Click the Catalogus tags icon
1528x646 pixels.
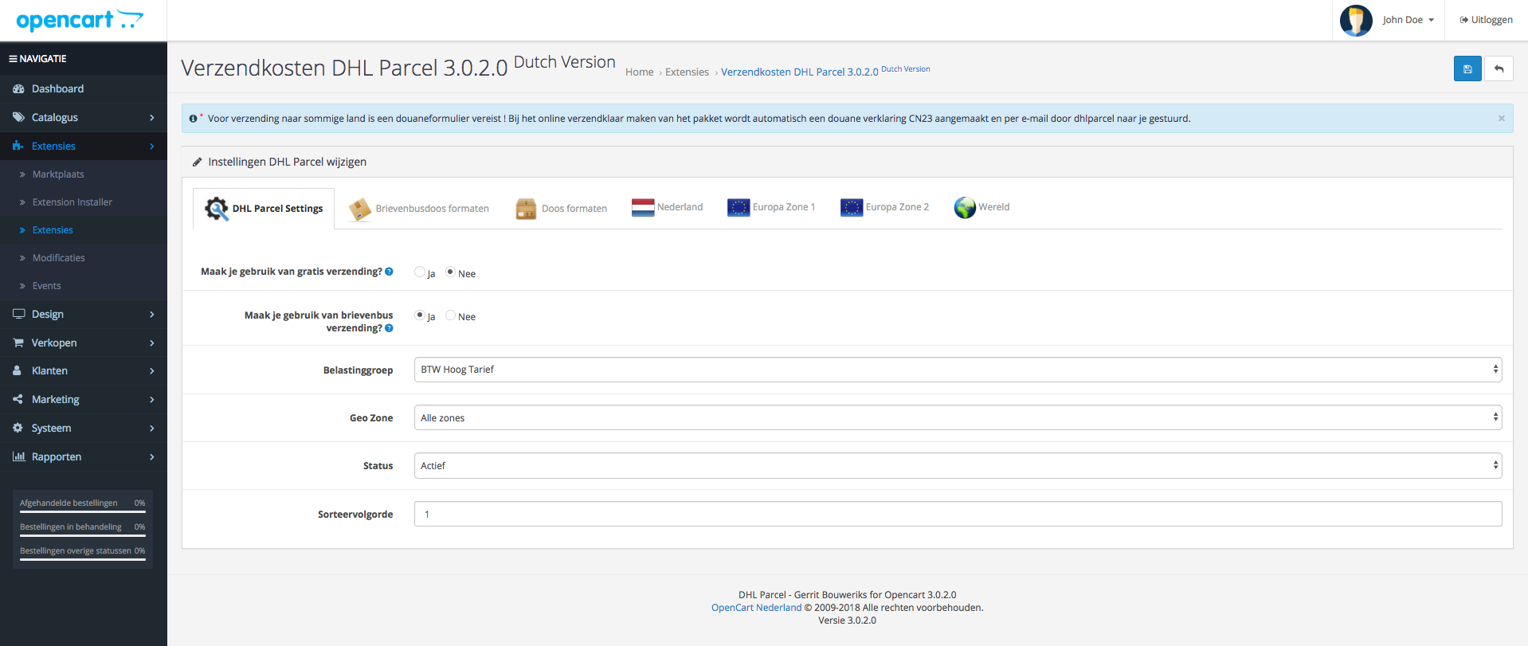pyautogui.click(x=18, y=117)
